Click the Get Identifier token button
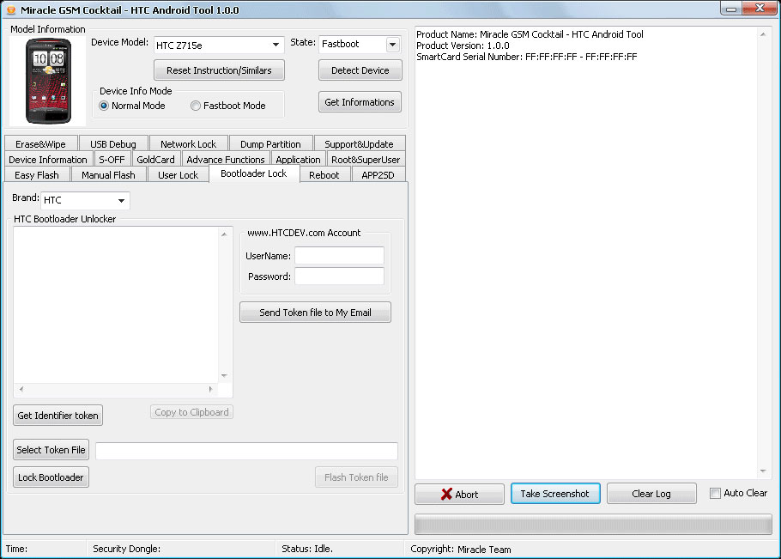The image size is (781, 559). [x=58, y=416]
